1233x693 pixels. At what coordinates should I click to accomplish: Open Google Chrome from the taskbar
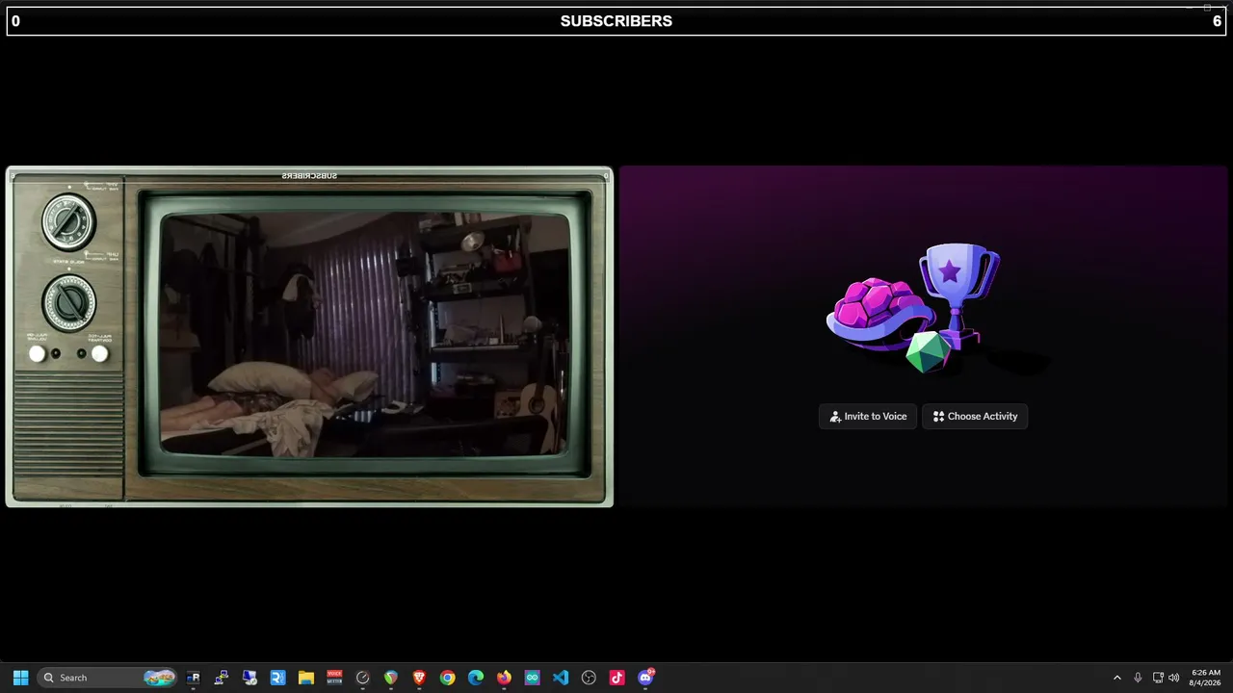tap(447, 678)
